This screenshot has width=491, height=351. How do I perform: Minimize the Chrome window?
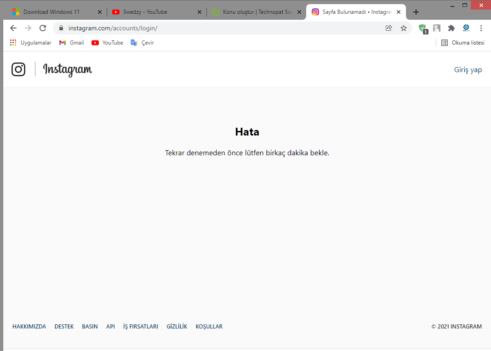[452, 5]
